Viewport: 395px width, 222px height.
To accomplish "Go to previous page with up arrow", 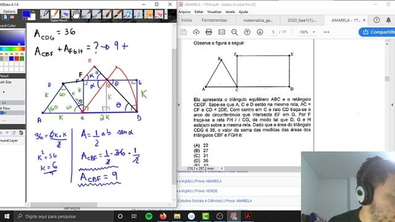I will 247,32.
